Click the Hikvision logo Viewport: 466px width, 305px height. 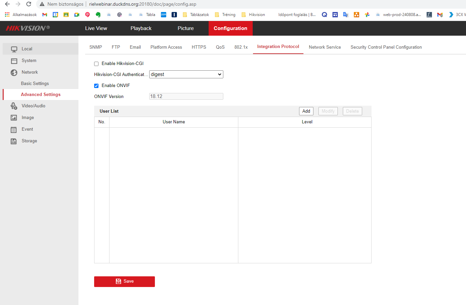28,28
